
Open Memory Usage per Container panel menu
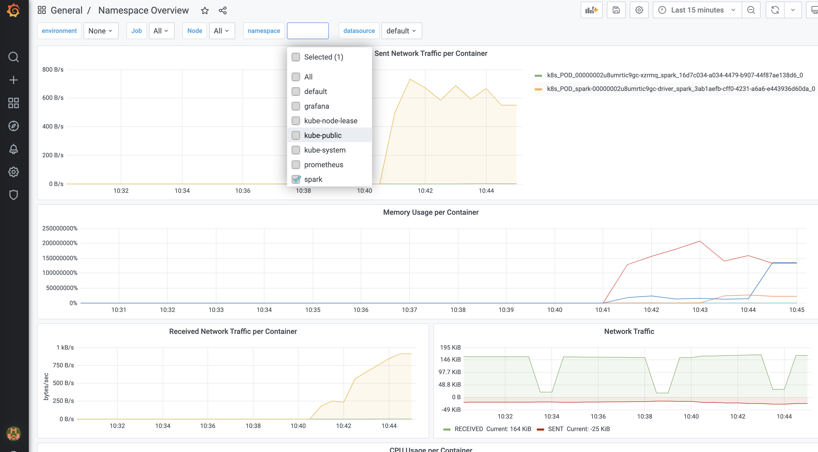[431, 212]
